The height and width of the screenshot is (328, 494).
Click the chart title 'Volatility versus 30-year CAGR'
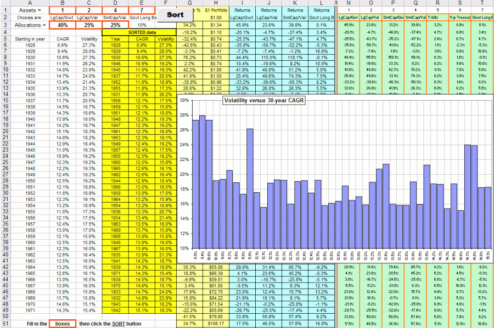[263, 101]
